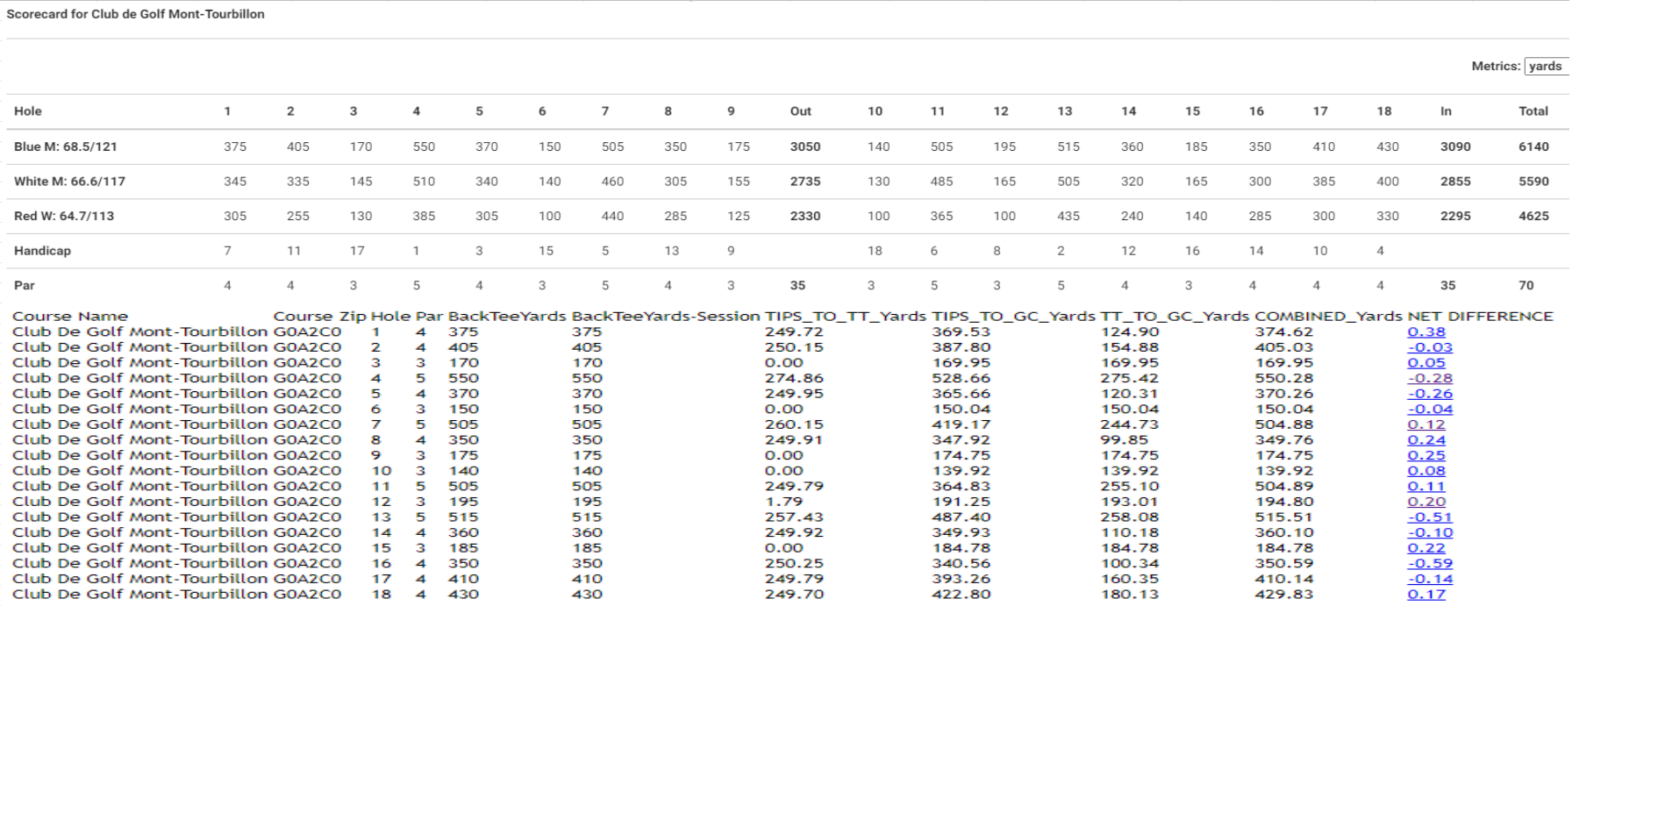Click the Blue tee Out value 3050
Image resolution: width=1679 pixels, height=820 pixels.
(x=805, y=146)
